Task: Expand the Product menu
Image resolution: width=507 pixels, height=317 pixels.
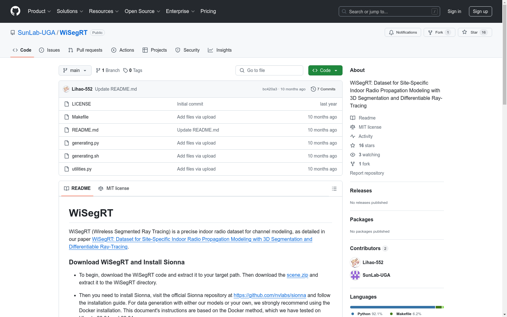Action: point(39,11)
